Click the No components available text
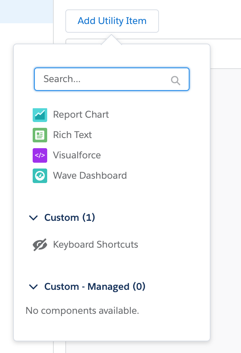 click(82, 311)
